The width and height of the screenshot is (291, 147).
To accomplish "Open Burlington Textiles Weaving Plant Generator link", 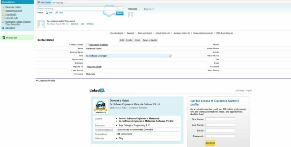I will [18, 23].
